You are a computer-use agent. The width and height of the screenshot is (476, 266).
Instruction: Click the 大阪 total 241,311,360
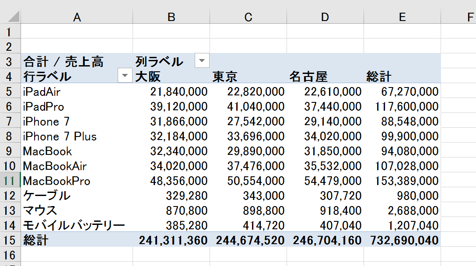tap(173, 241)
